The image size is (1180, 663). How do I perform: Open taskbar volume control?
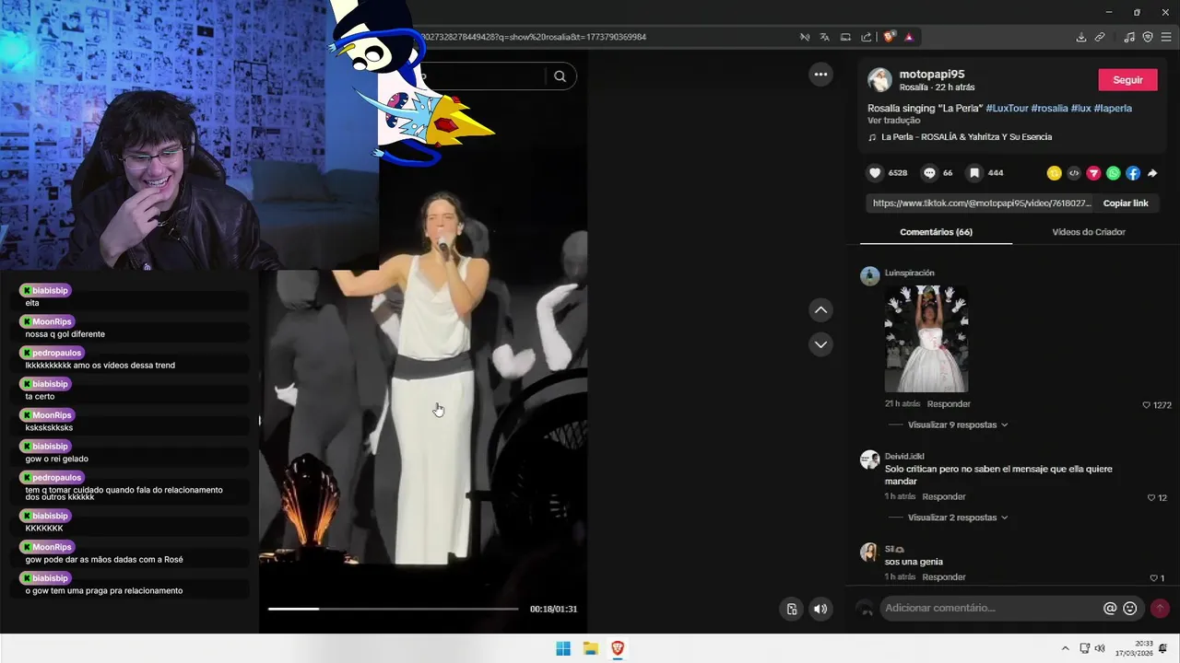1100,648
